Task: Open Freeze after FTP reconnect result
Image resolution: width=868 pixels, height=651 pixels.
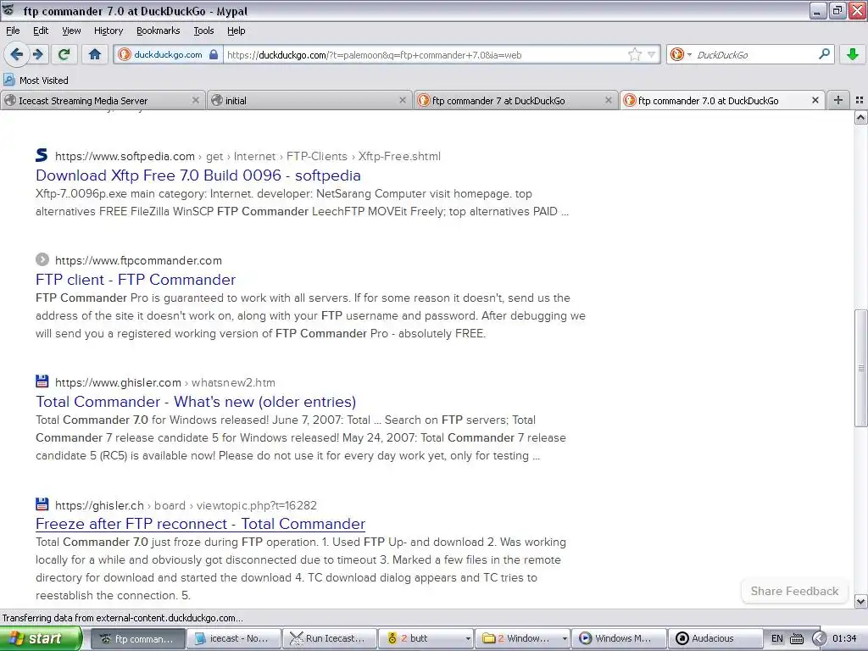Action: point(200,524)
